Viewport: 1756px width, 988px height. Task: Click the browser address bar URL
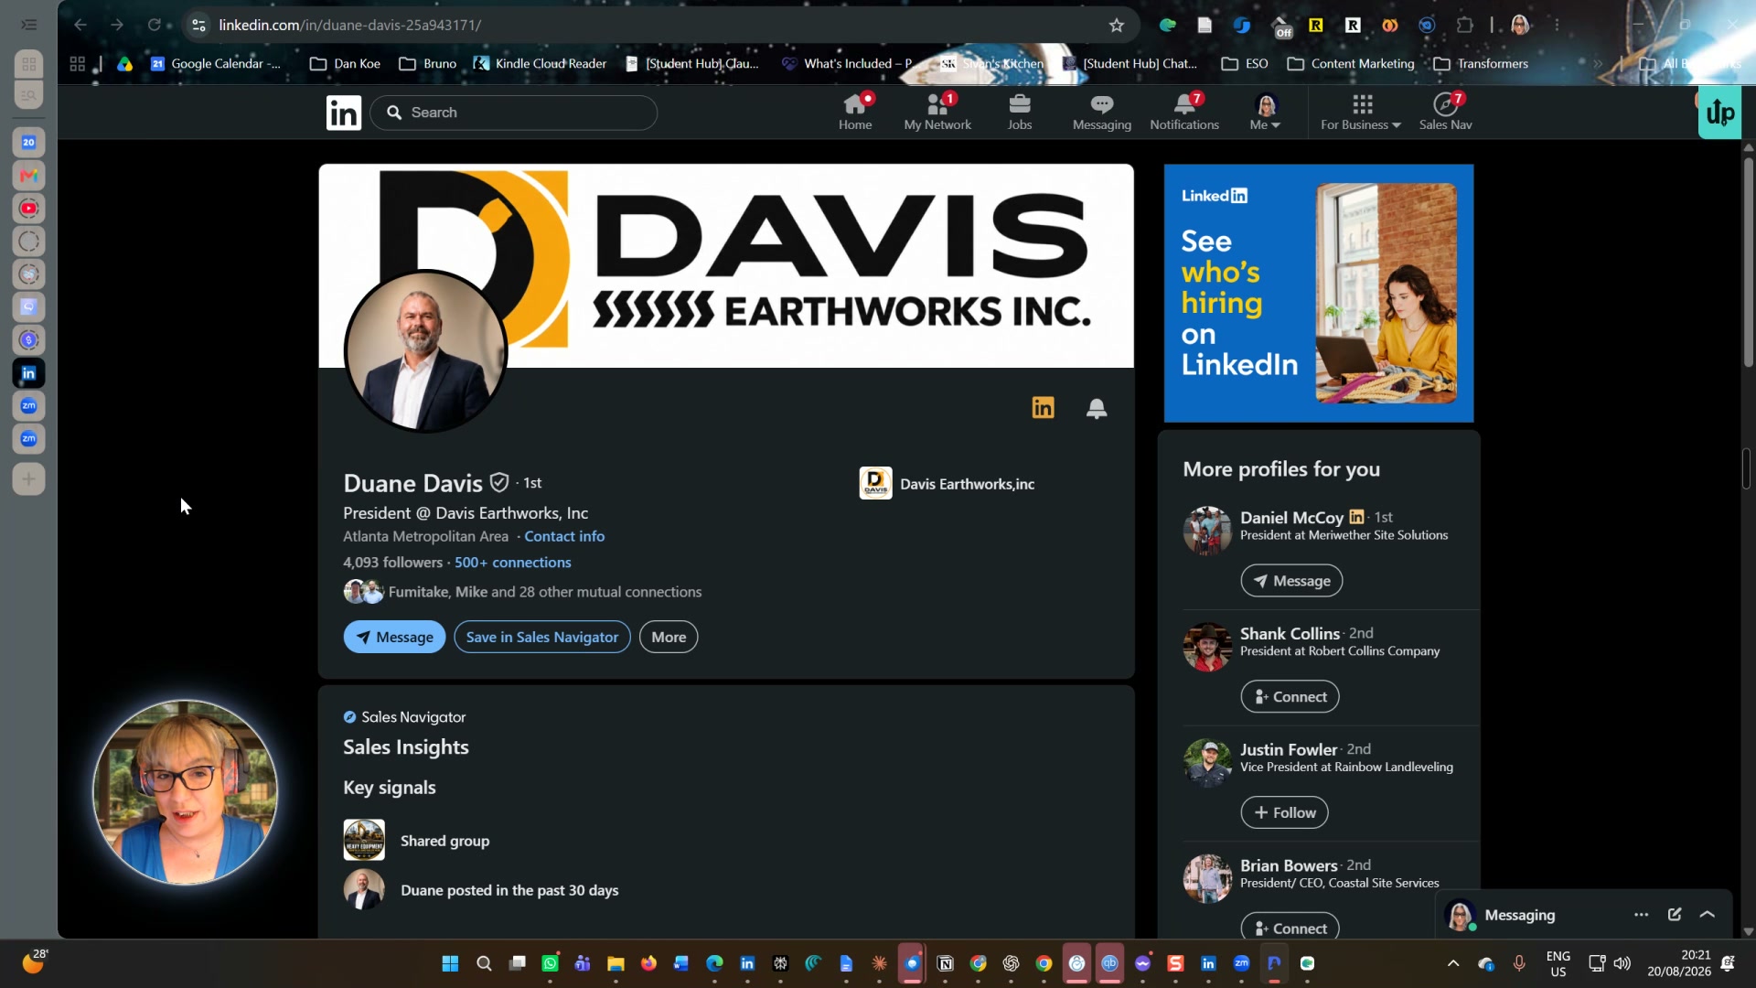tap(349, 25)
